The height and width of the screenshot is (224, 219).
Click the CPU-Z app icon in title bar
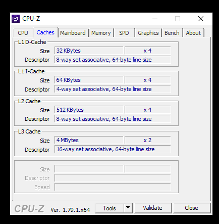coord(16,19)
